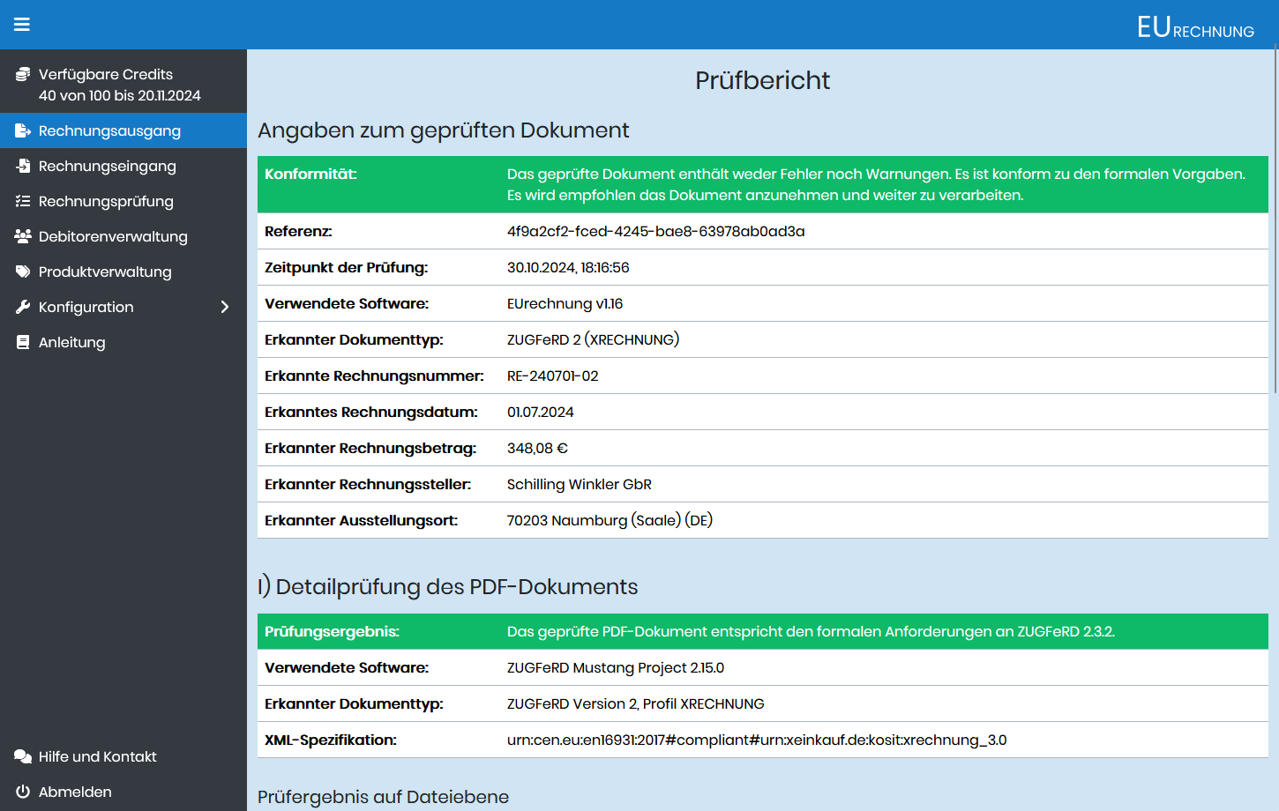This screenshot has height=811, width=1279.
Task: Click the location 70203 Naumburg (Saale) (DE)
Action: pos(610,520)
